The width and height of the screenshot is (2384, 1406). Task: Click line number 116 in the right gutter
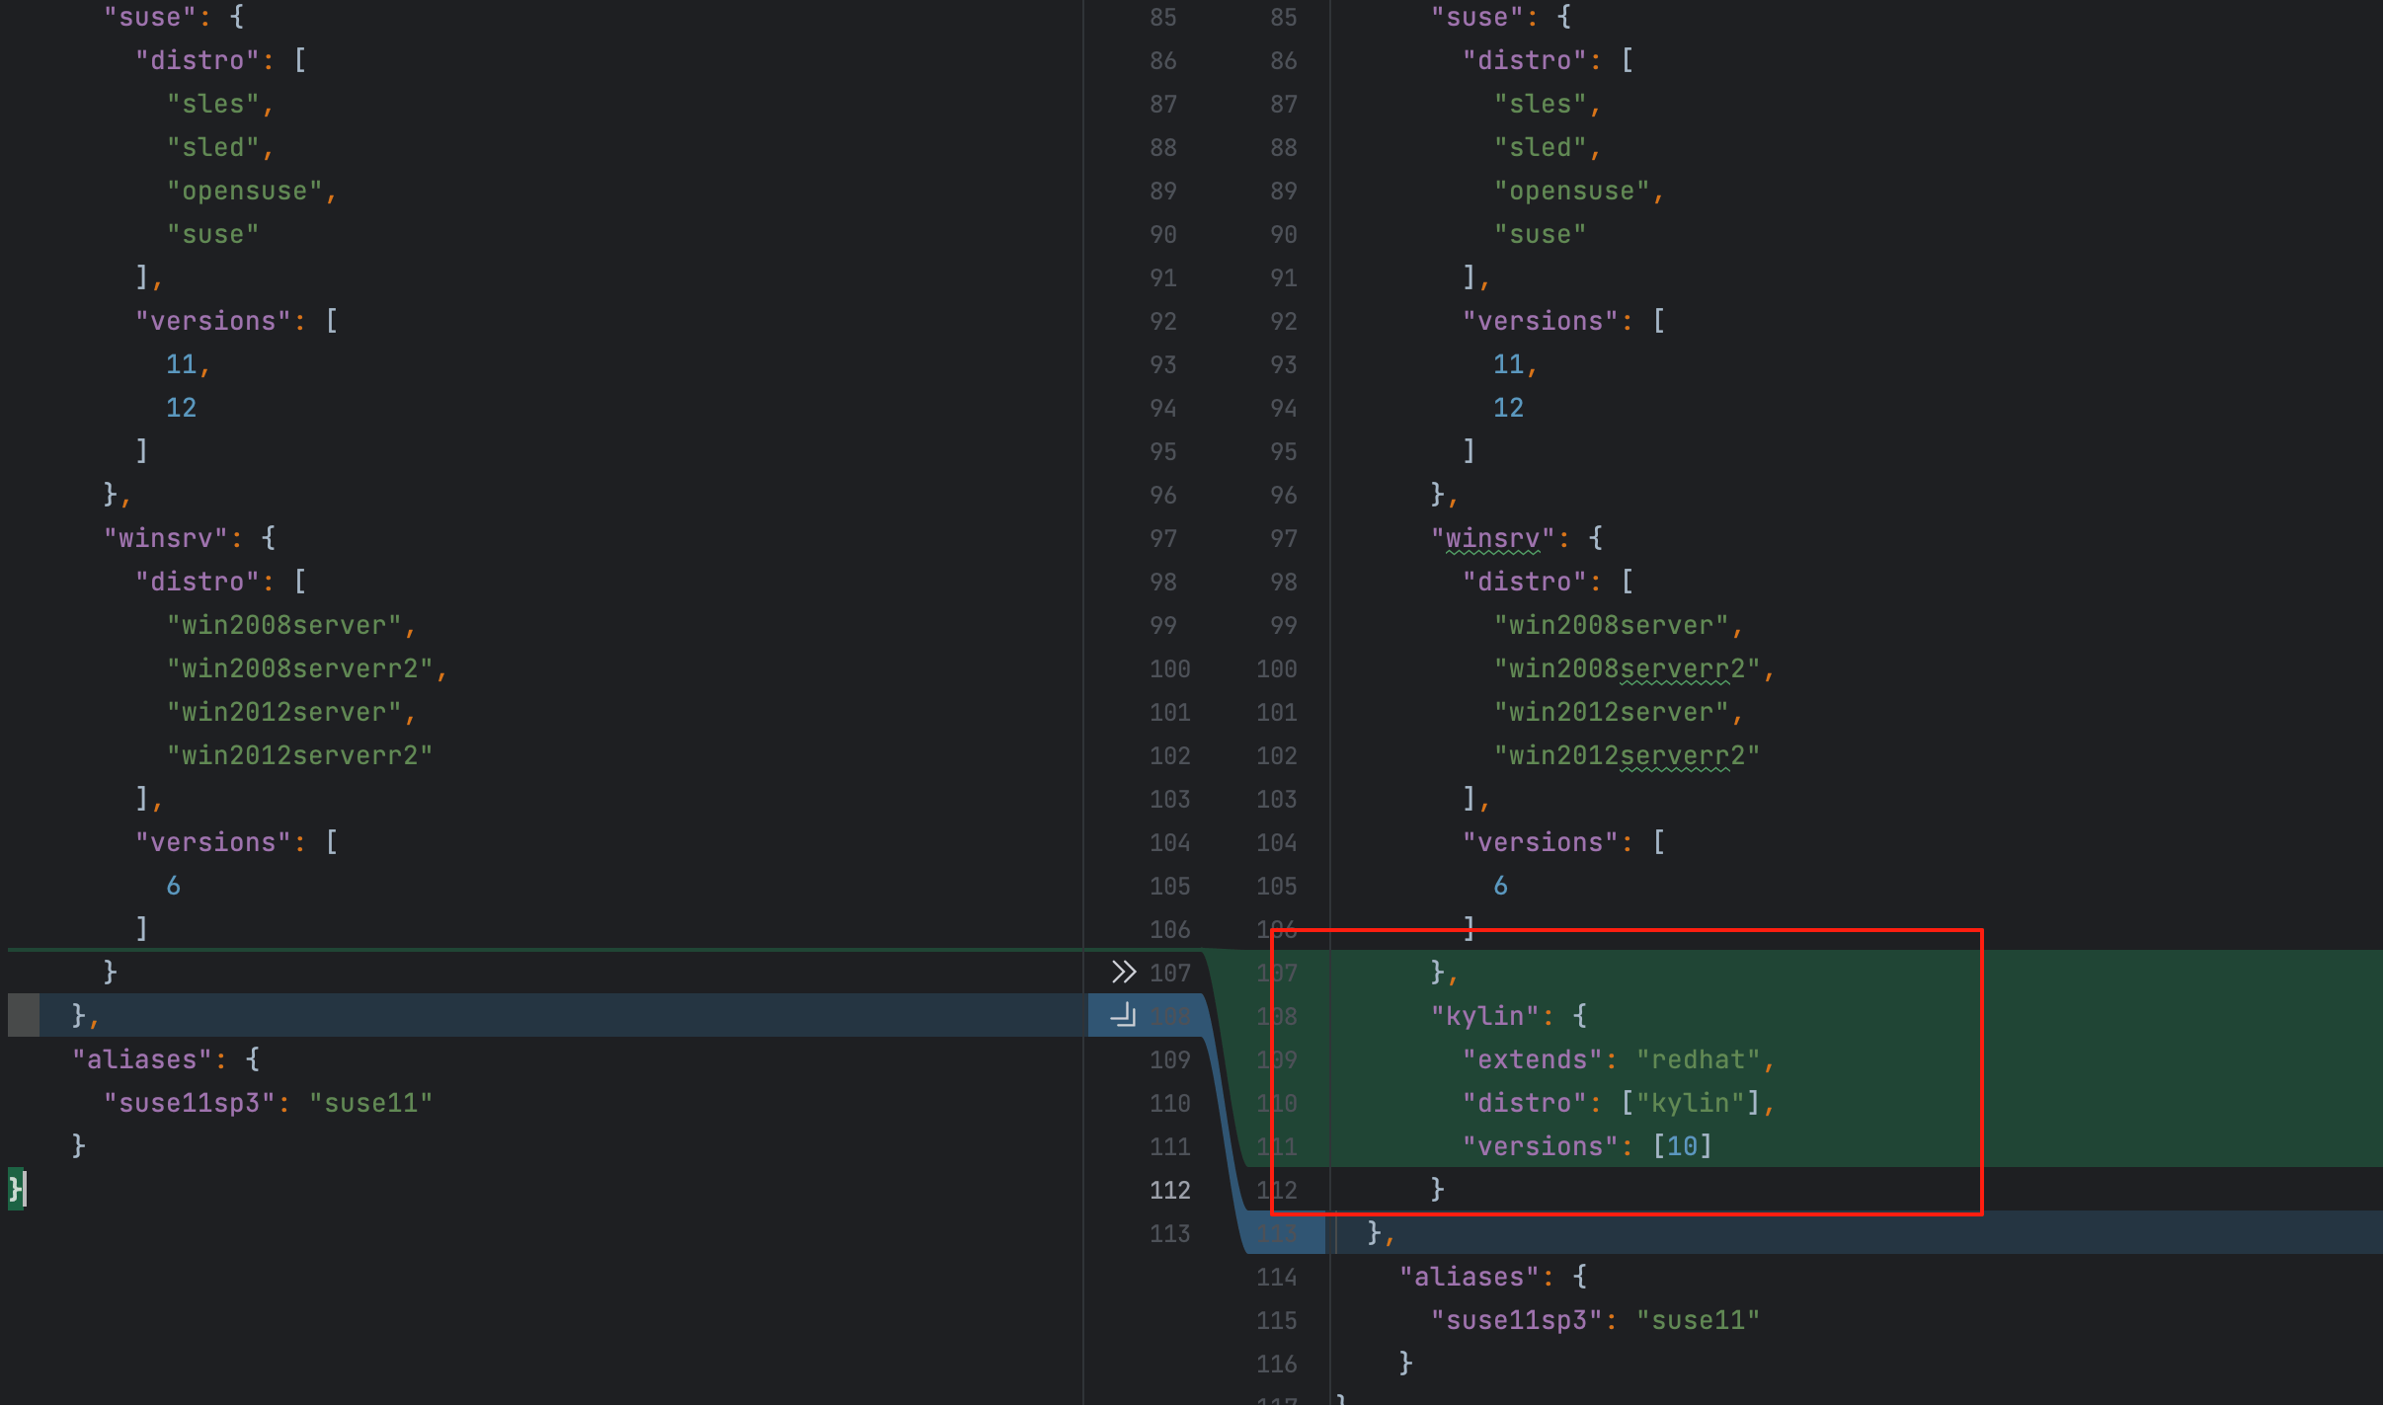tap(1276, 1364)
